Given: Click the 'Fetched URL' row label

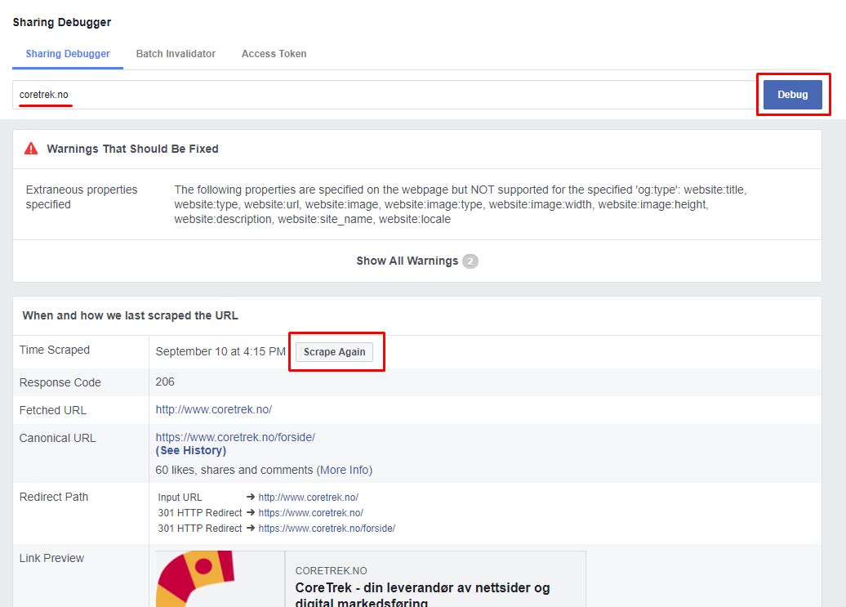Looking at the screenshot, I should coord(53,410).
